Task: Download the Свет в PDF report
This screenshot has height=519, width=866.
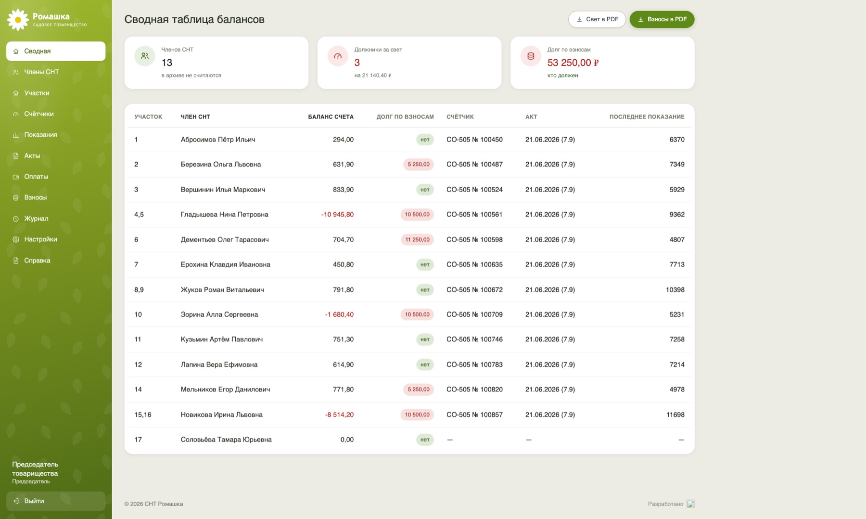Action: 597,19
